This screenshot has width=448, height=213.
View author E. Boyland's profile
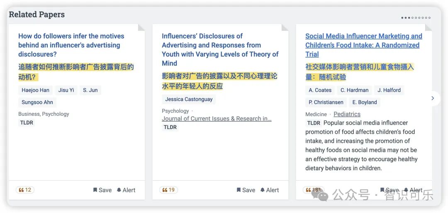[365, 102]
